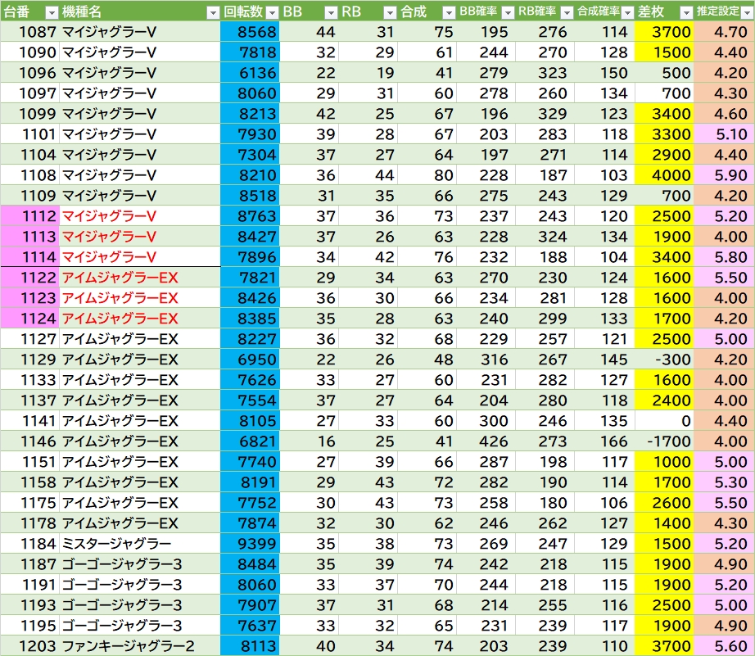Open the 合成確率 filter dropdown
755x656 pixels.
(626, 11)
